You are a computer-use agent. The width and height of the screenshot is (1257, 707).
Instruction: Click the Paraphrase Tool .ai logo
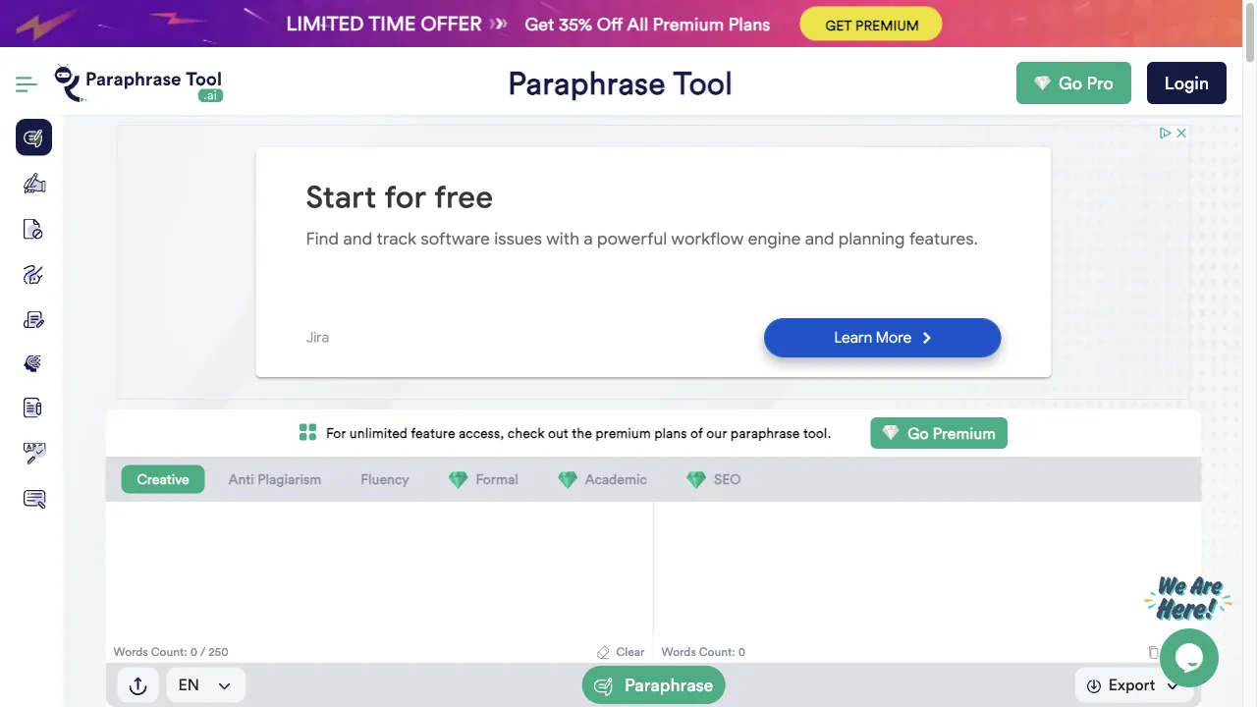138,83
